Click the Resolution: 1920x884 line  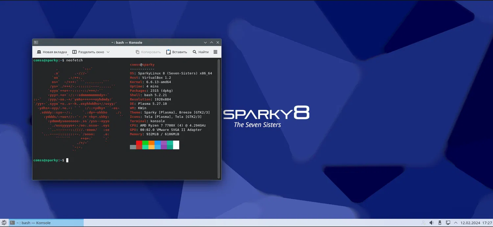[151, 99]
